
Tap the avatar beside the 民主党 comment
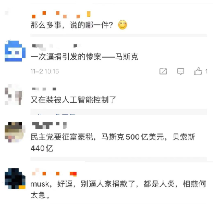(x=15, y=132)
